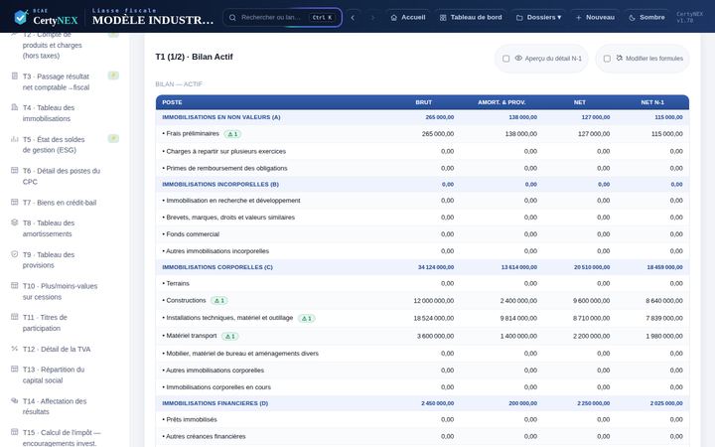Click the badge next to Constructions
This screenshot has width=715, height=447.
(x=219, y=301)
